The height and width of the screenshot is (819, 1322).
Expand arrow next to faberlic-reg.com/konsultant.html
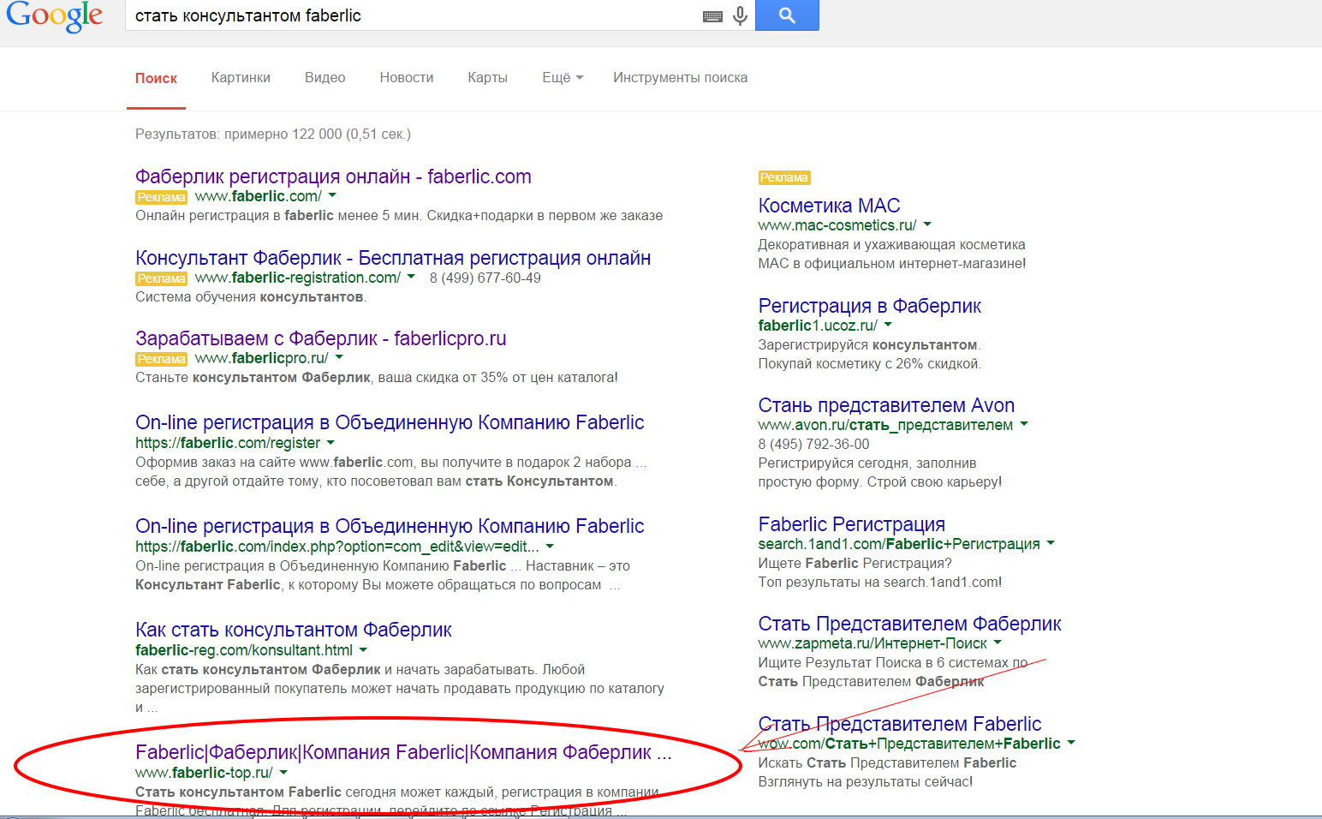363,650
